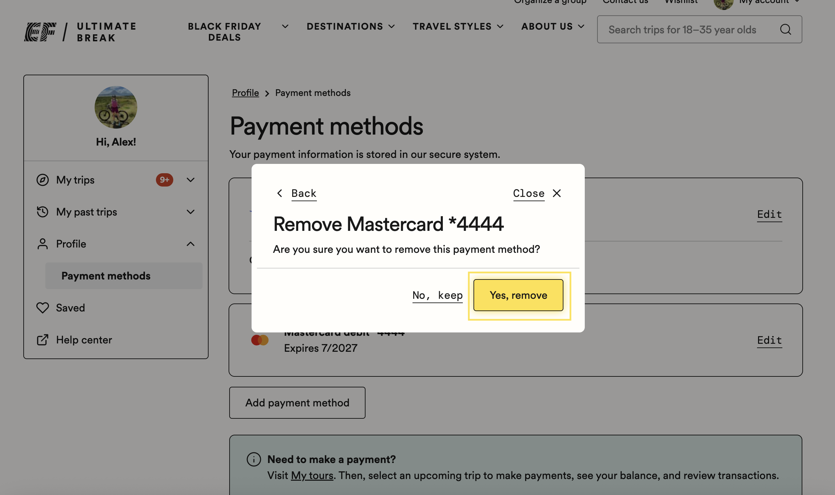Screen dimensions: 835x495
Task: Expand the My past trips chevron
Action: 191,212
